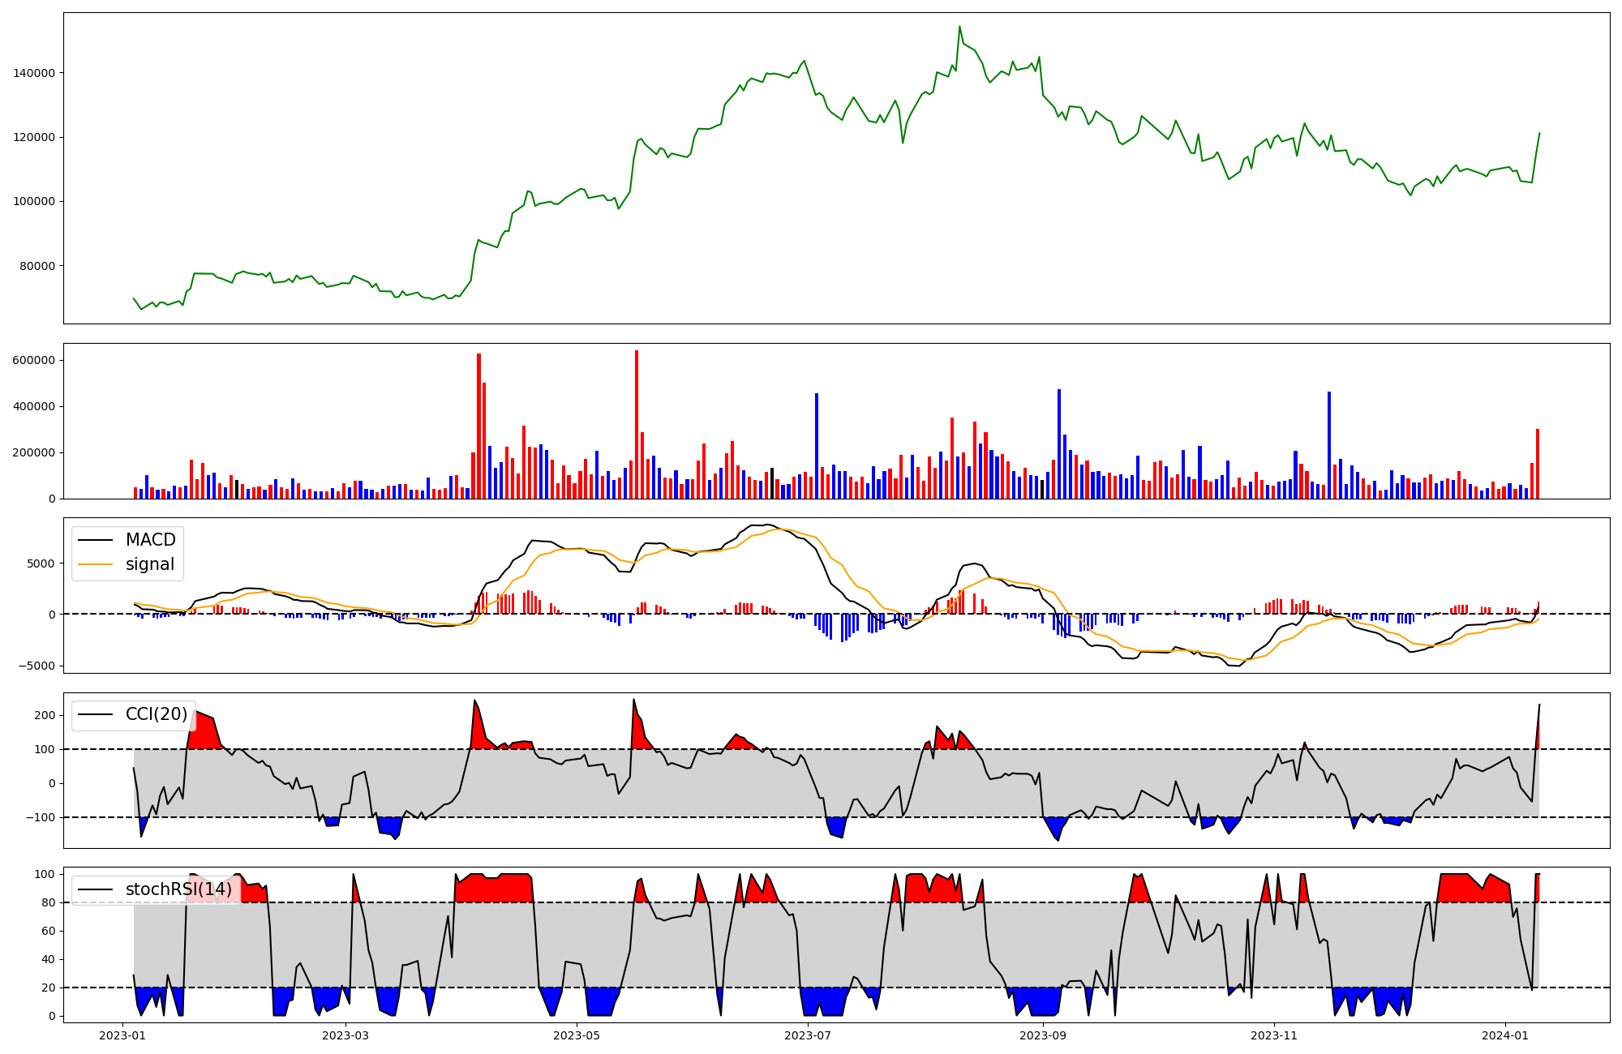Screen dimensions: 1622x1054
Task: Click the last red volume bar at far right
Action: (x=1538, y=464)
